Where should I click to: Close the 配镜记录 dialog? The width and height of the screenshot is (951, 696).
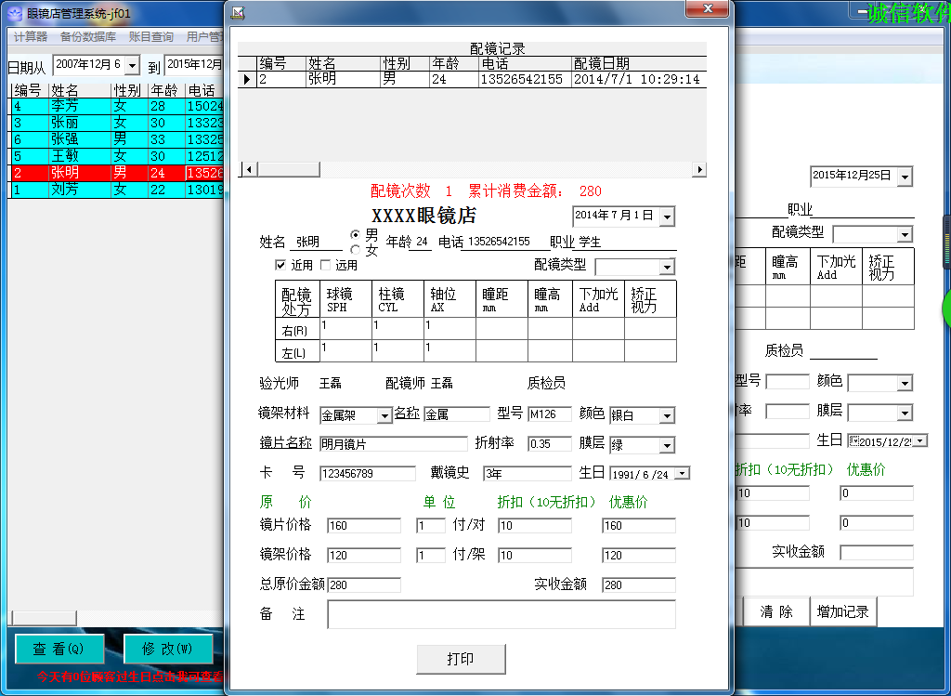pyautogui.click(x=707, y=8)
